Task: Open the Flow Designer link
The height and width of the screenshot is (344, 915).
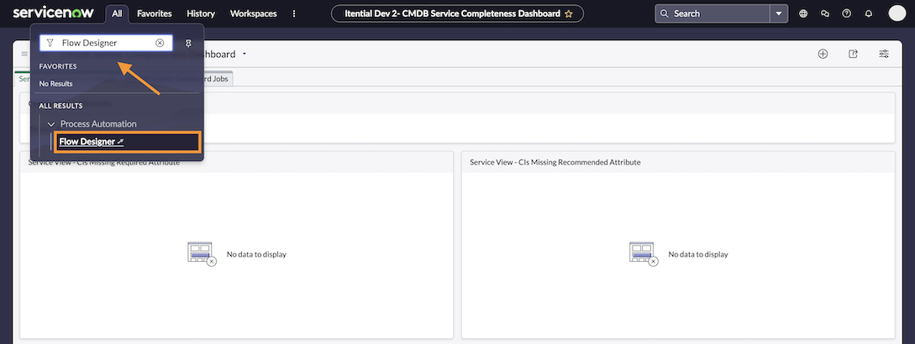Action: coord(87,142)
